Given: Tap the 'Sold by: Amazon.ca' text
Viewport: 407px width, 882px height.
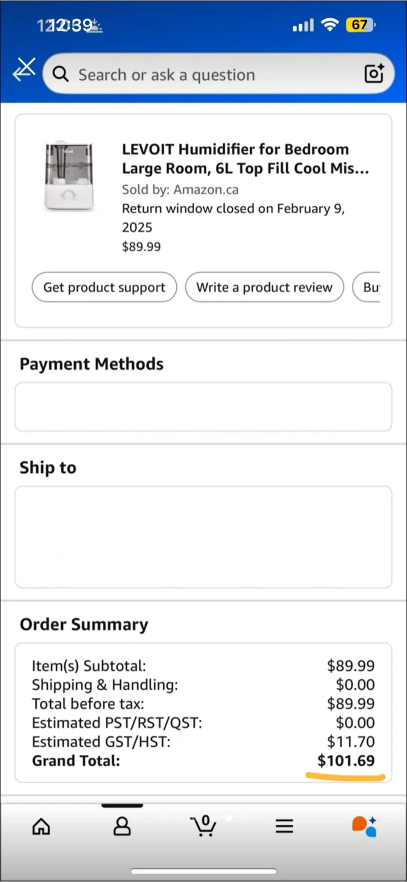Looking at the screenshot, I should pos(180,189).
